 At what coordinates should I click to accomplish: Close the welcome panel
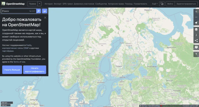(45, 18)
